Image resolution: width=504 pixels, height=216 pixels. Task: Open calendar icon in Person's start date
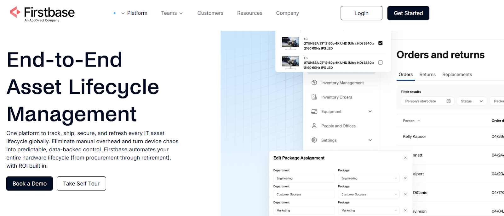pyautogui.click(x=449, y=101)
